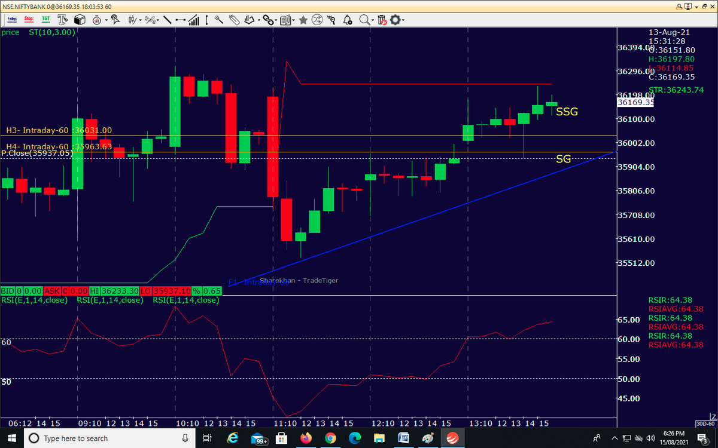Click the Entry price line tool
Image resolution: width=718 pixels, height=448 pixels.
[12, 20]
